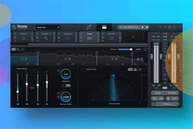Open the Maximizer module preset list icon
This screenshot has height=129, width=193.
click(x=103, y=41)
